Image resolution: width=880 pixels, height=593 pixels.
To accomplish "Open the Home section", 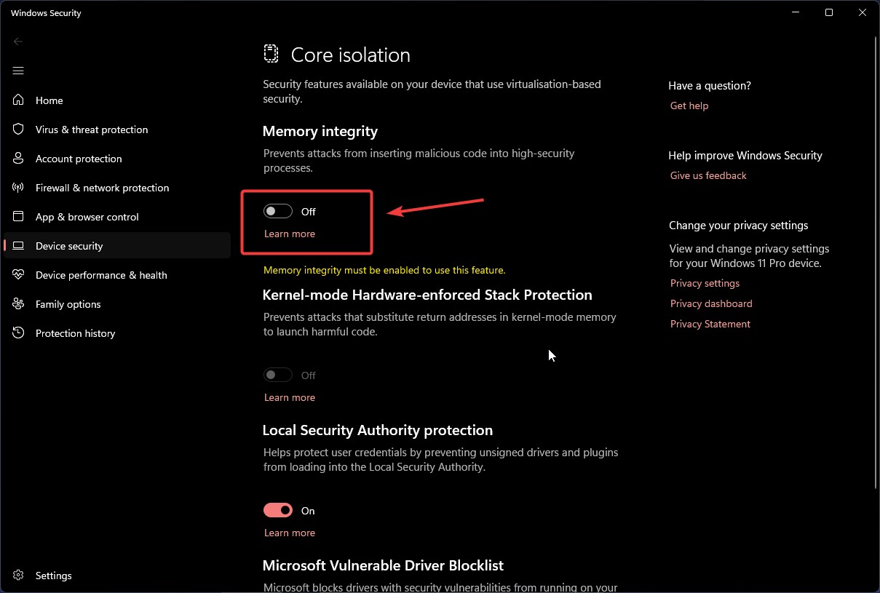I will [49, 100].
